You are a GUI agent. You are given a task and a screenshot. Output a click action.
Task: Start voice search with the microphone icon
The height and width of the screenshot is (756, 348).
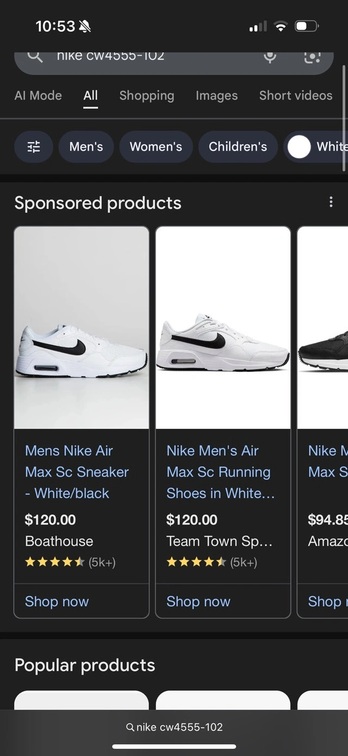coord(270,57)
